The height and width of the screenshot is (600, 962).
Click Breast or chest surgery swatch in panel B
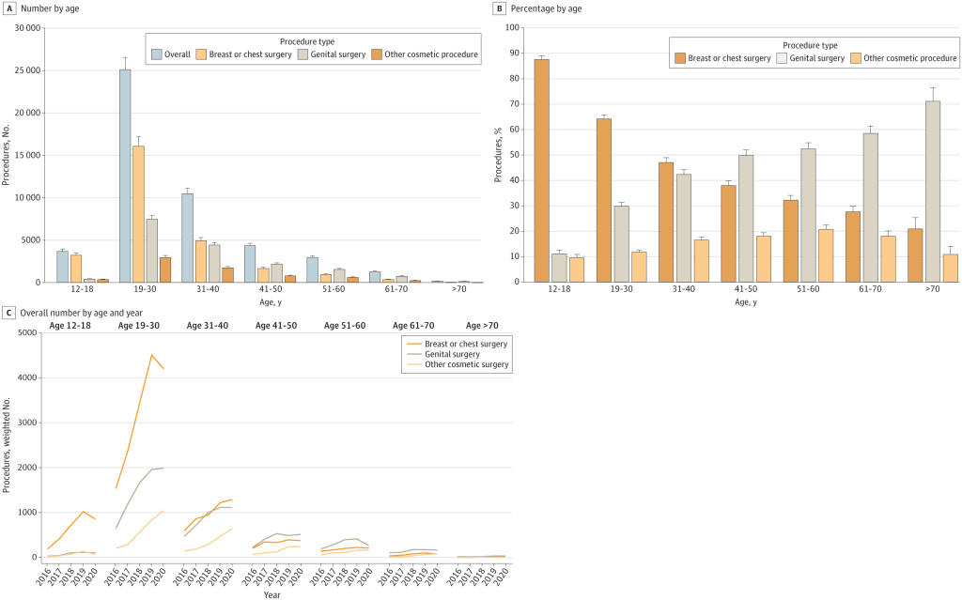pos(680,58)
